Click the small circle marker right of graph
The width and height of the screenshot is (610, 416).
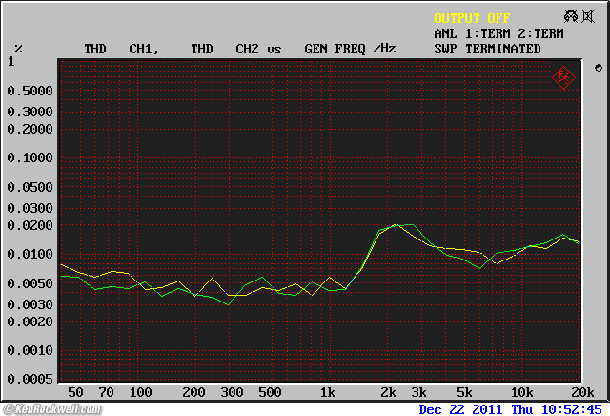tap(597, 68)
